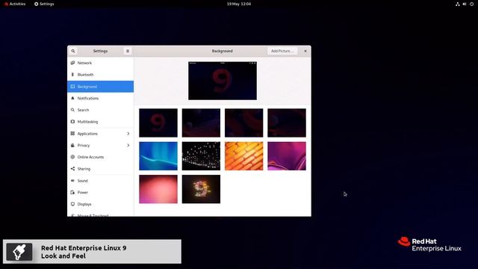Viewport: 478px width, 269px height.
Task: Open Sound settings
Action: pyautogui.click(x=100, y=181)
